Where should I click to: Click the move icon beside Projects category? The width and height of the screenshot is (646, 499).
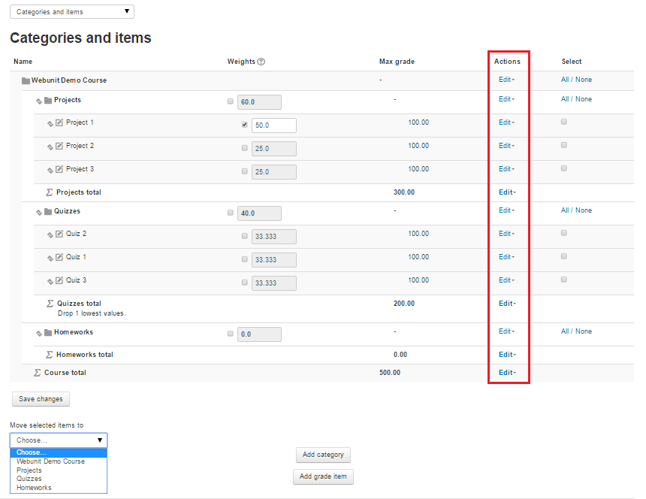(39, 101)
